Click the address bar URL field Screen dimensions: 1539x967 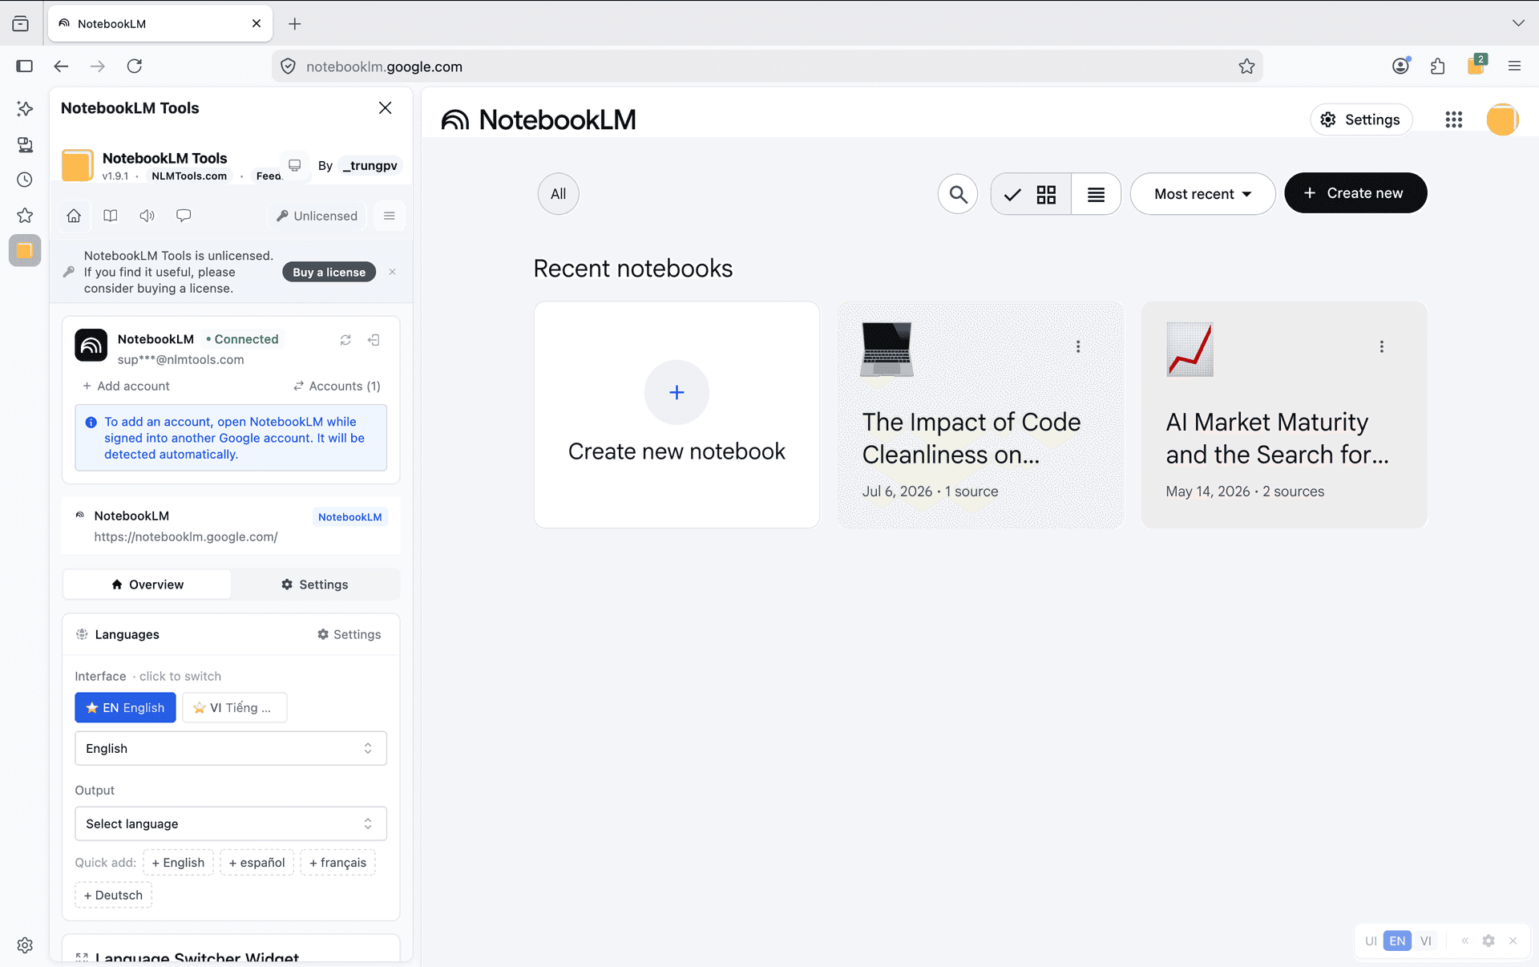[x=767, y=67]
